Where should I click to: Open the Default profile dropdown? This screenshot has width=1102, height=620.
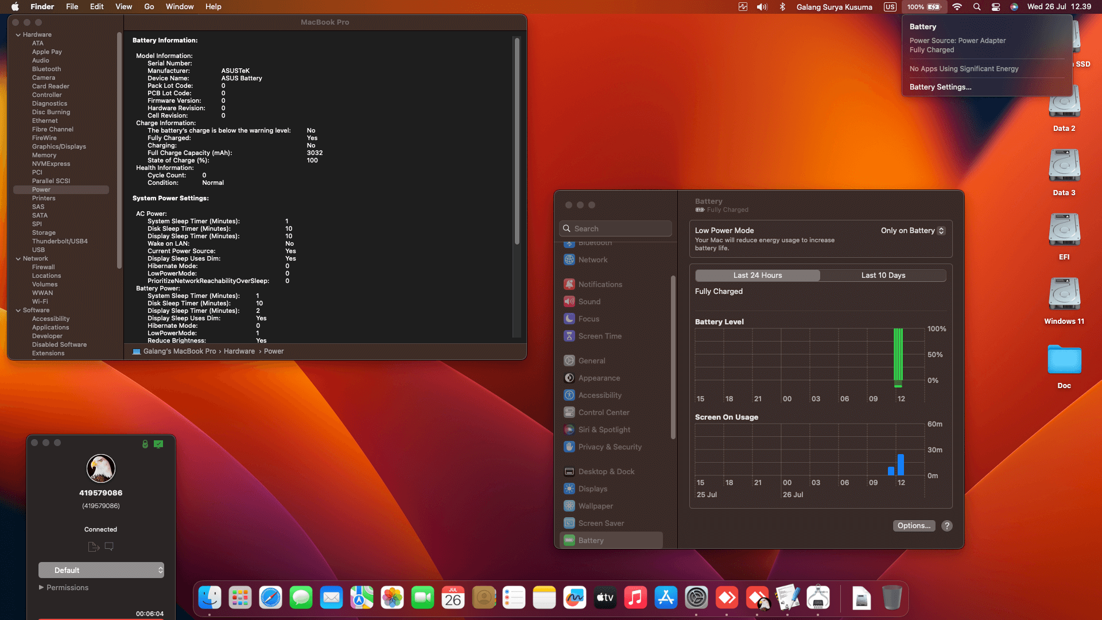pos(101,570)
